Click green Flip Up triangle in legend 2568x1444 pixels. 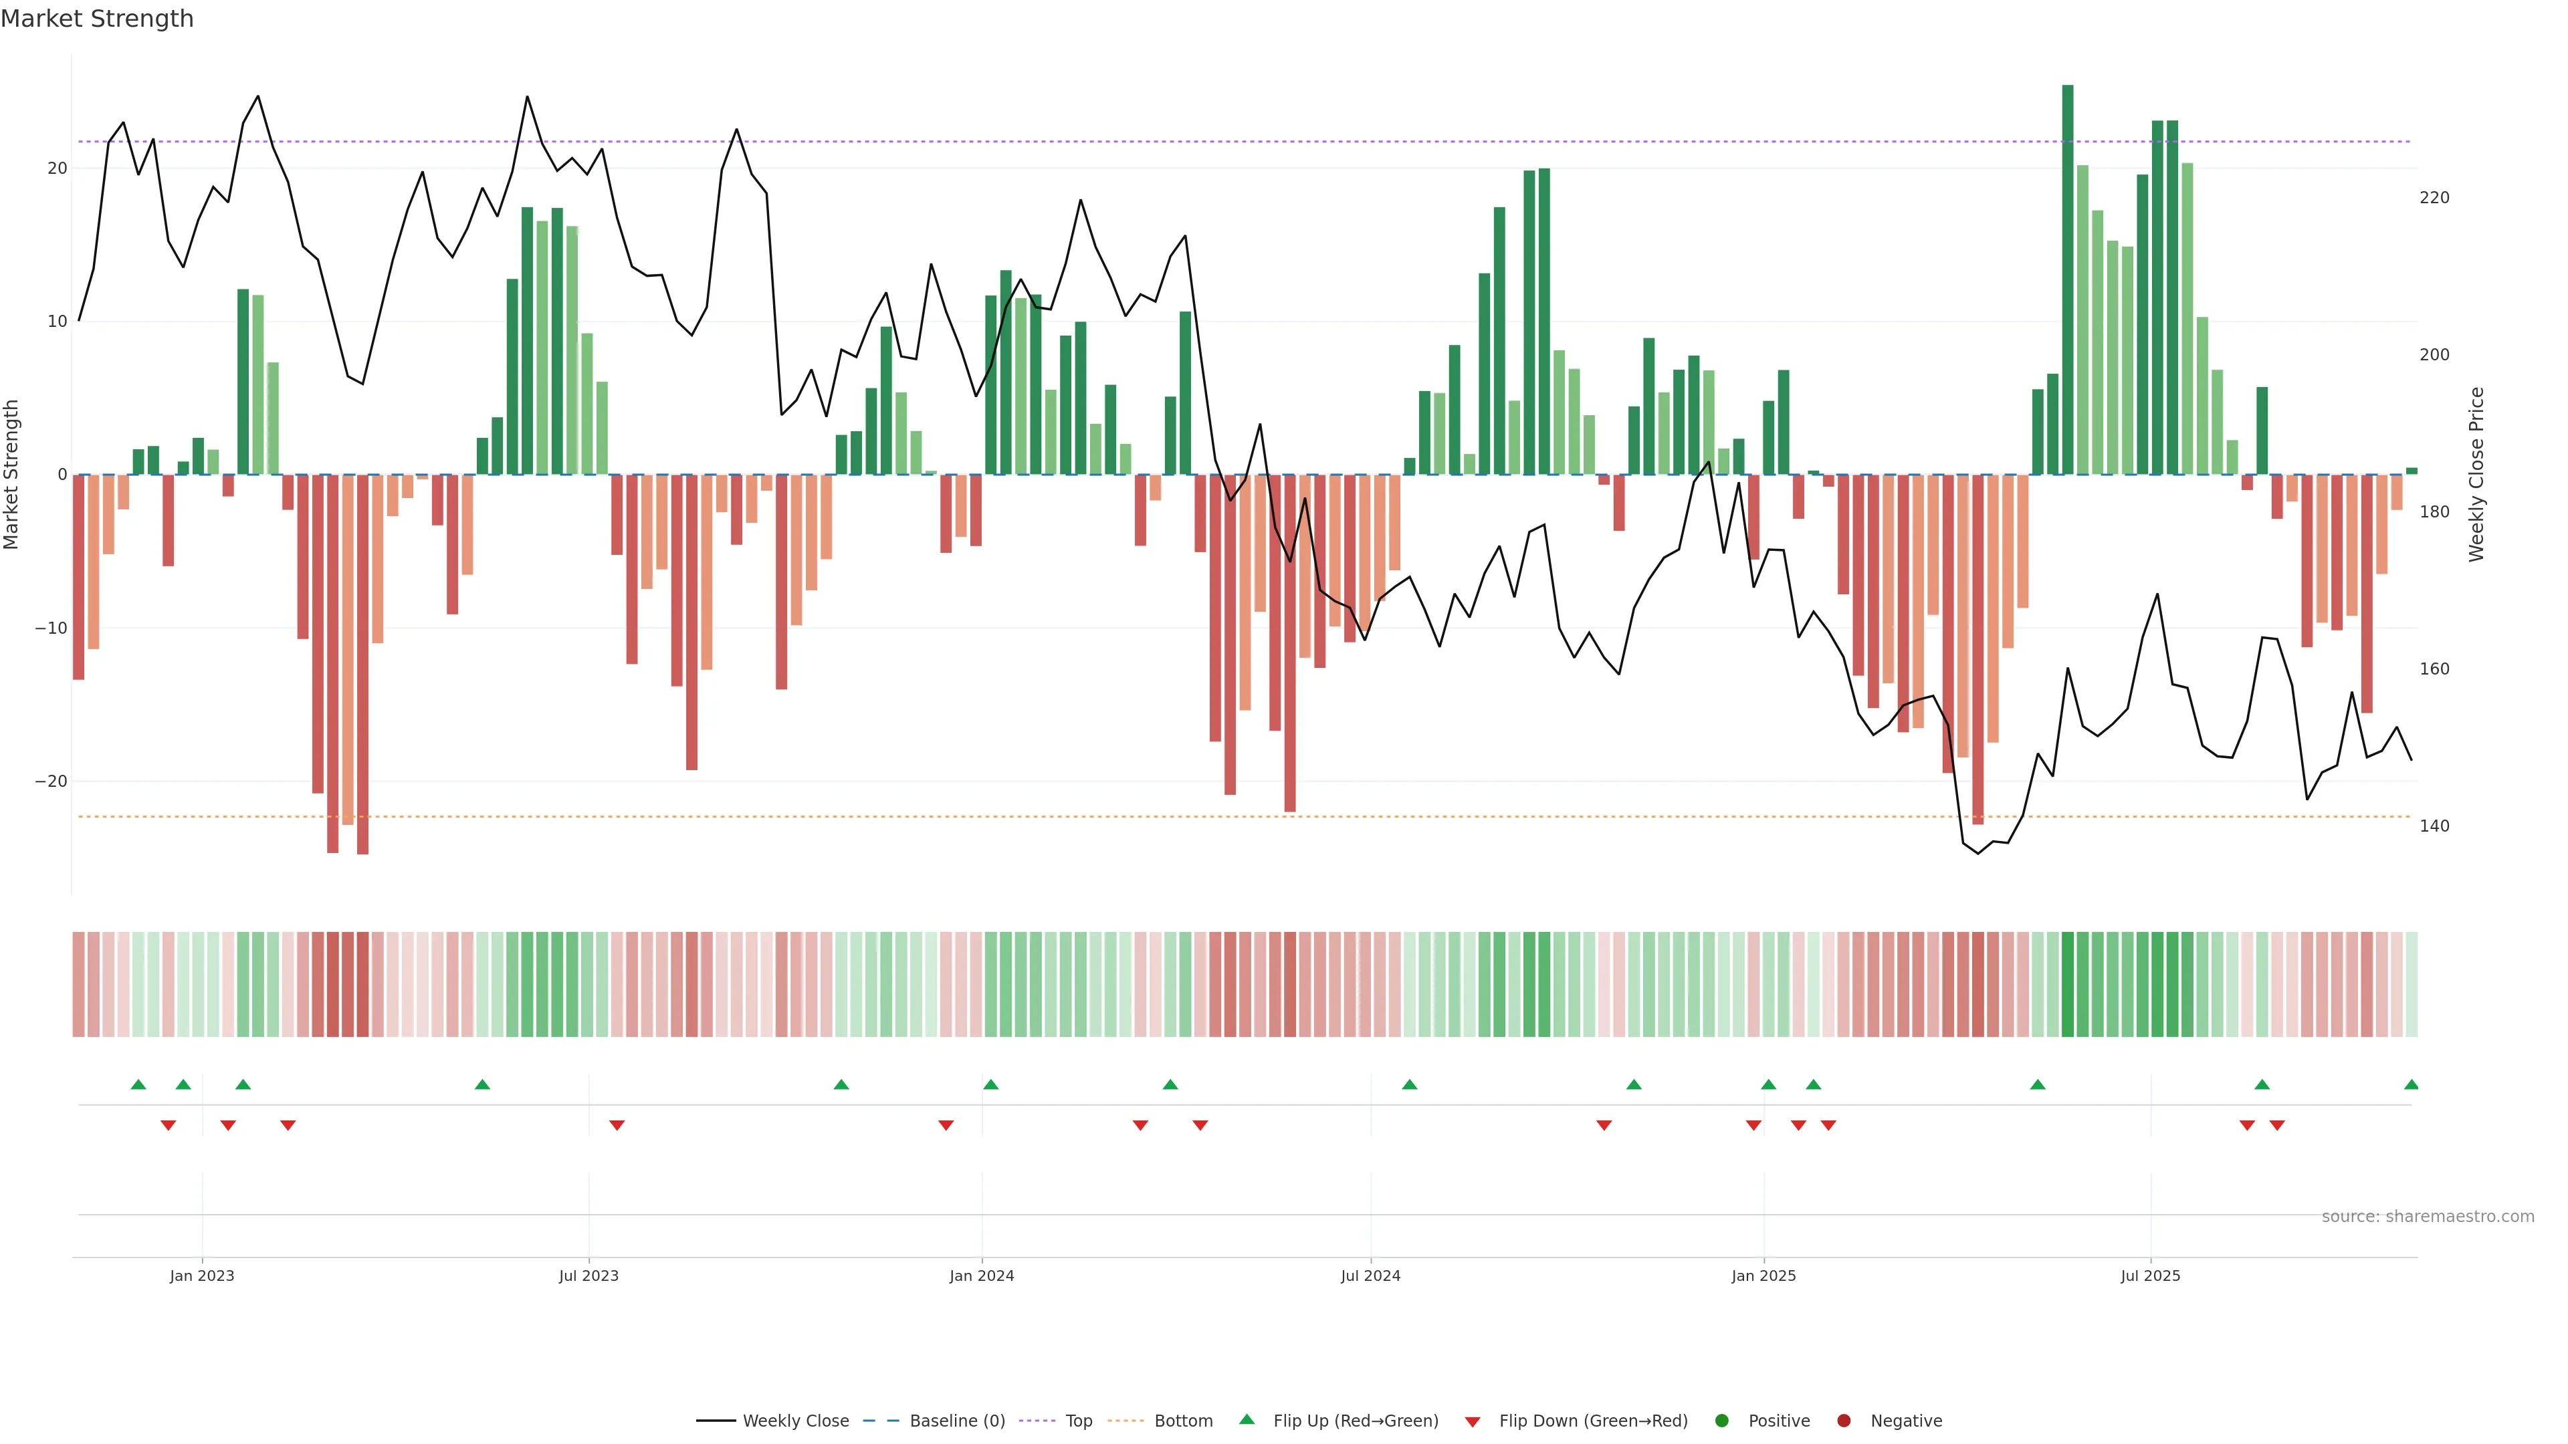(x=1246, y=1420)
